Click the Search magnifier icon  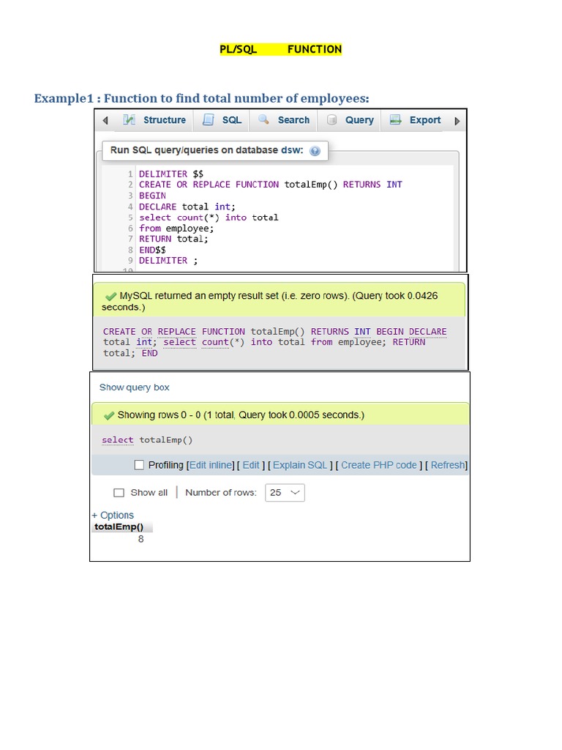click(x=263, y=119)
